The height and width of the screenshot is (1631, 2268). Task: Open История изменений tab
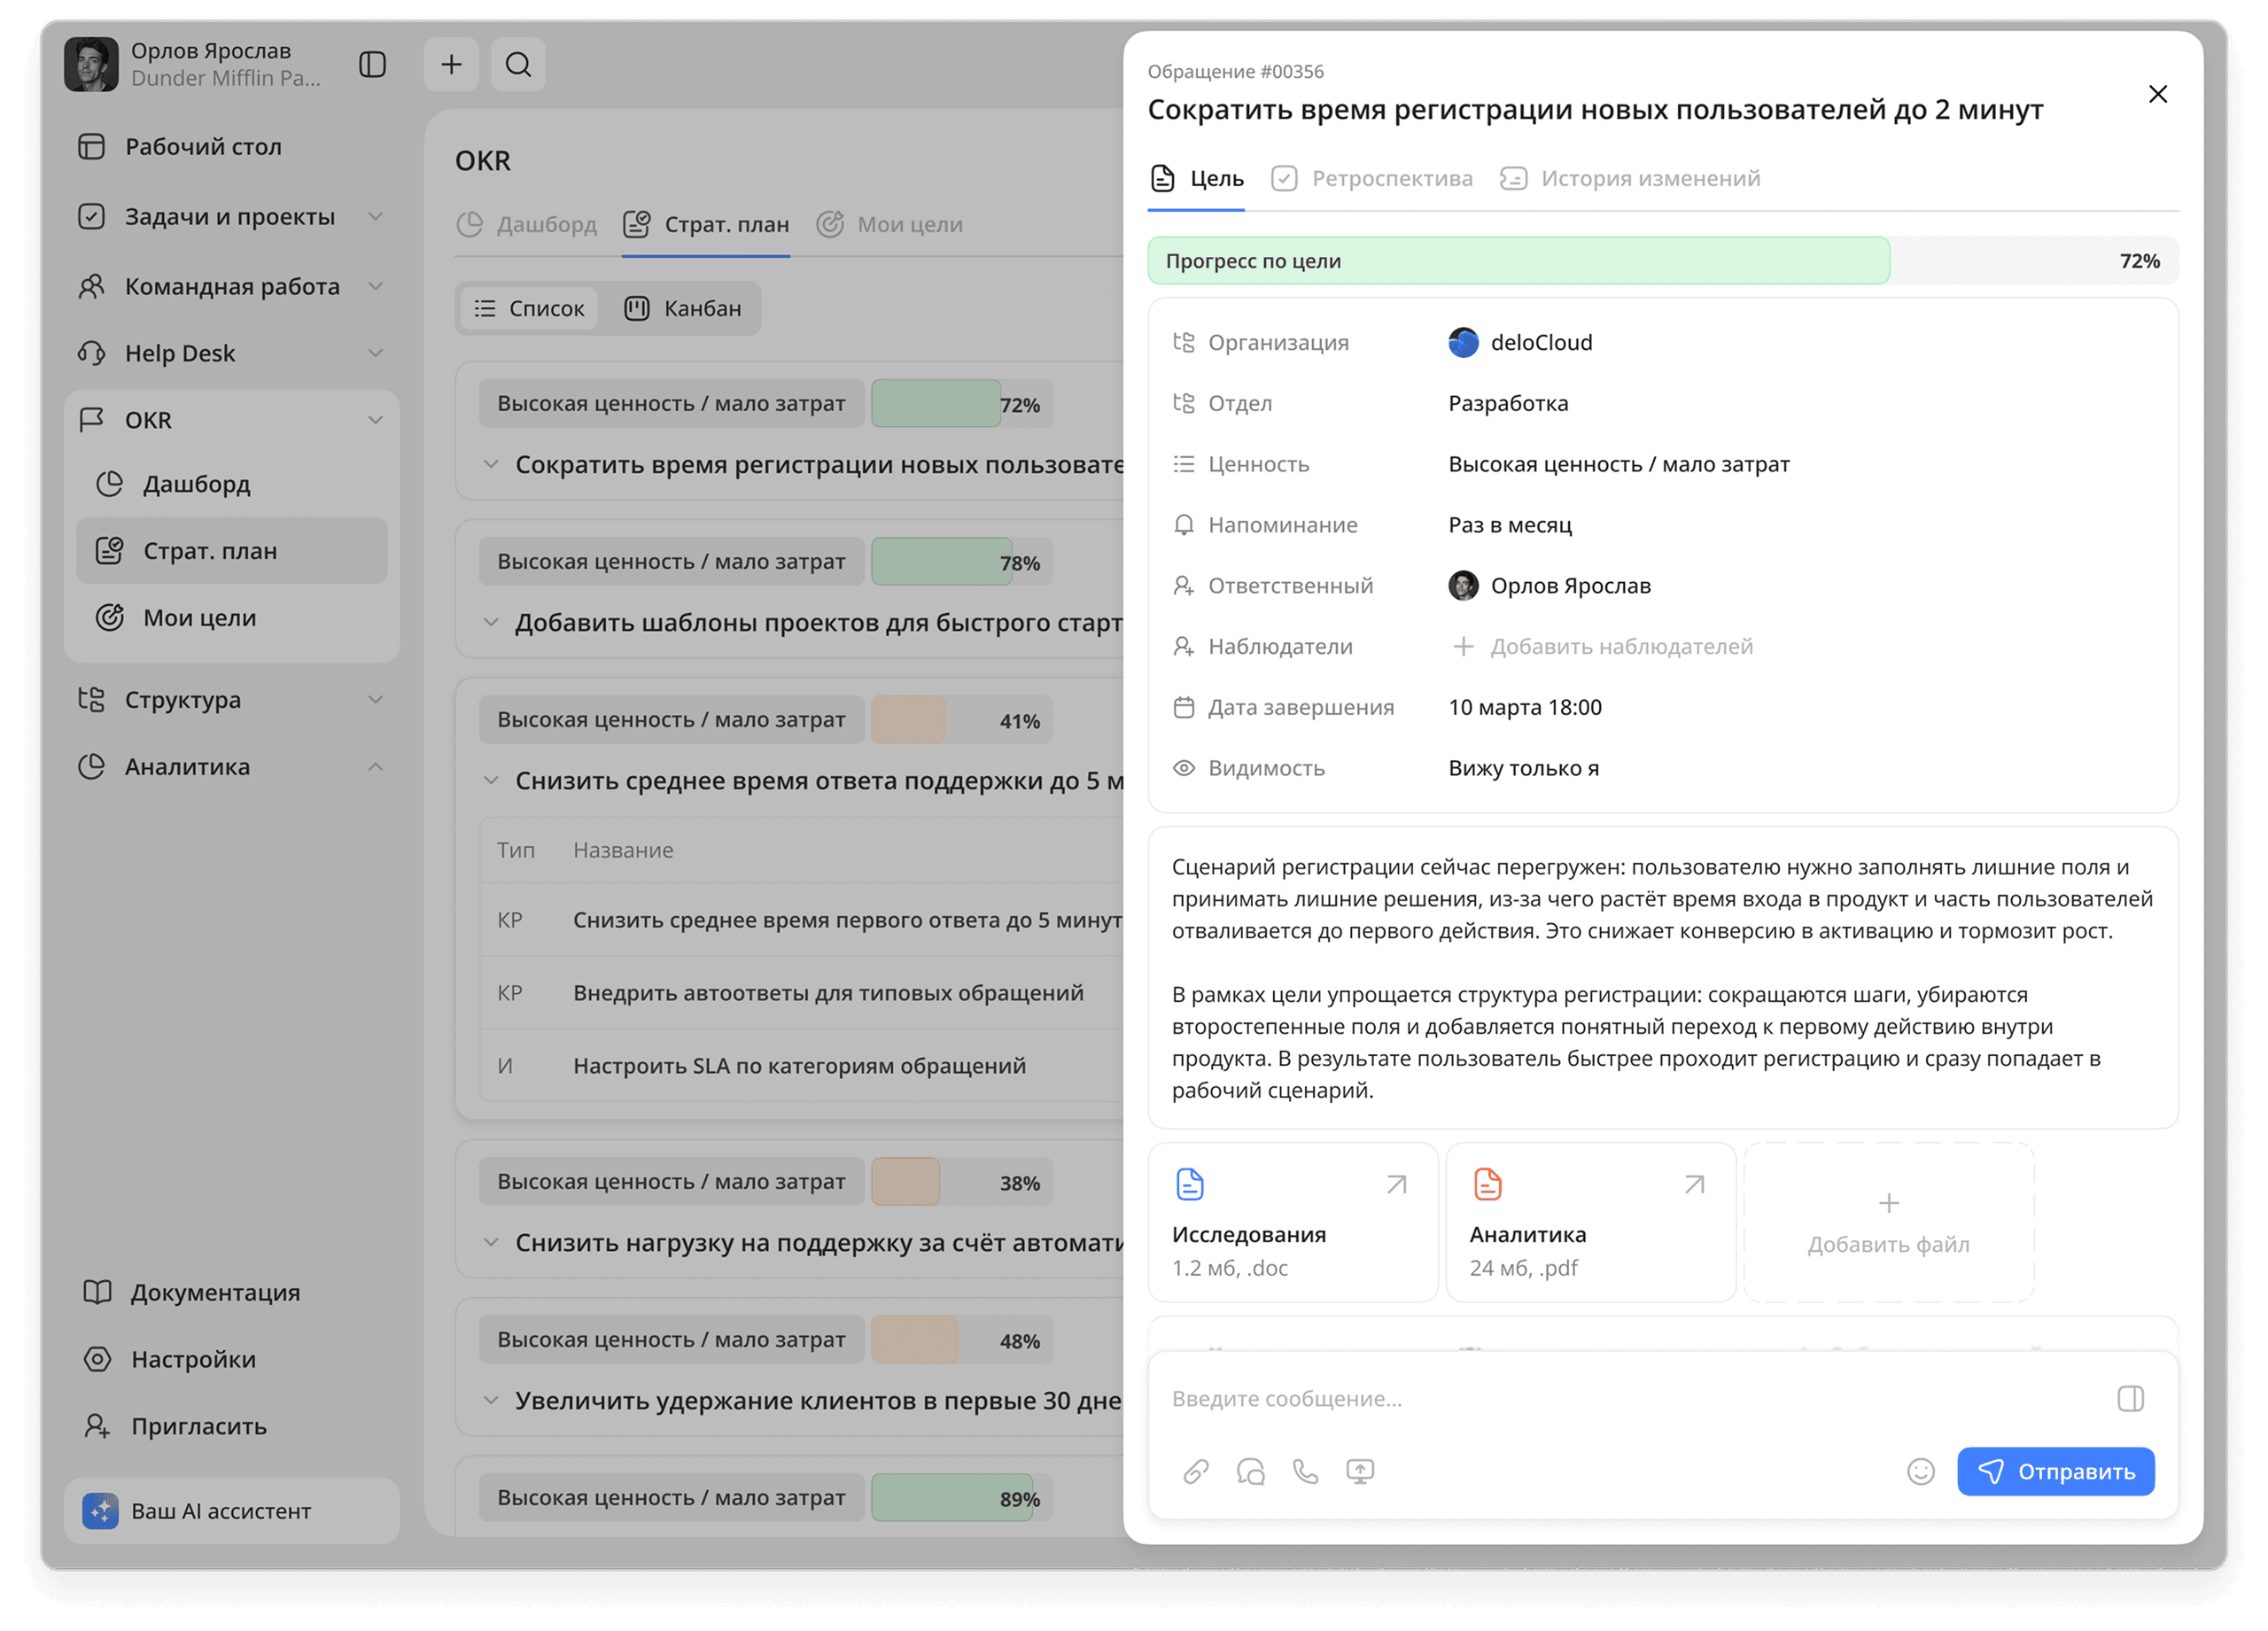tap(1630, 179)
